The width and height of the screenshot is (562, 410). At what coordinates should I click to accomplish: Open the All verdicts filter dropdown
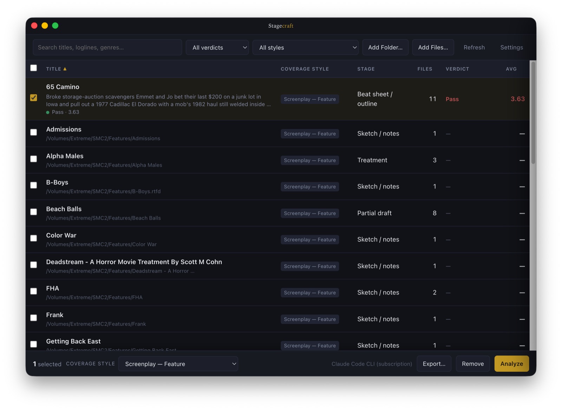[217, 47]
